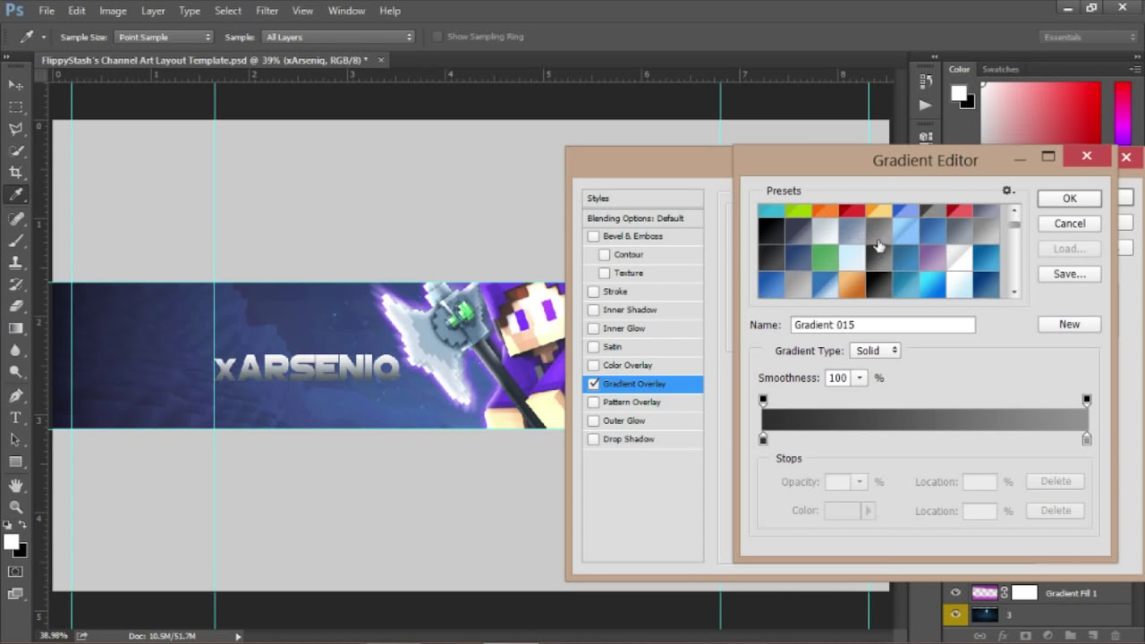
Task: Open the Window menu
Action: pos(346,11)
